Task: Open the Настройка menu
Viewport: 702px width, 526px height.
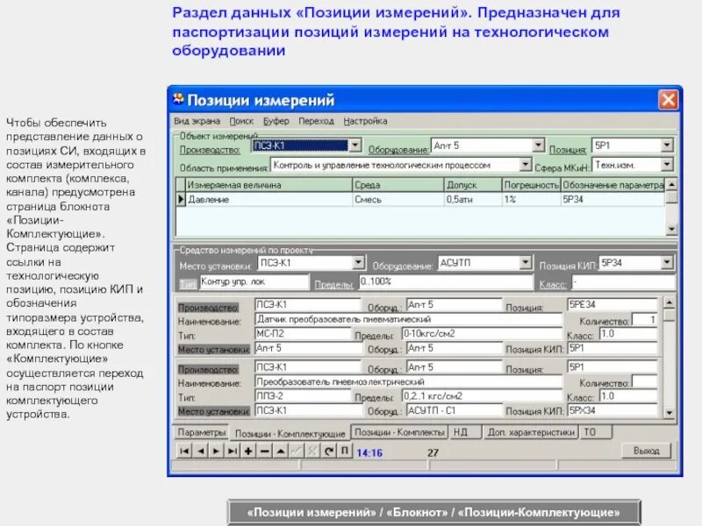Action: pos(365,121)
